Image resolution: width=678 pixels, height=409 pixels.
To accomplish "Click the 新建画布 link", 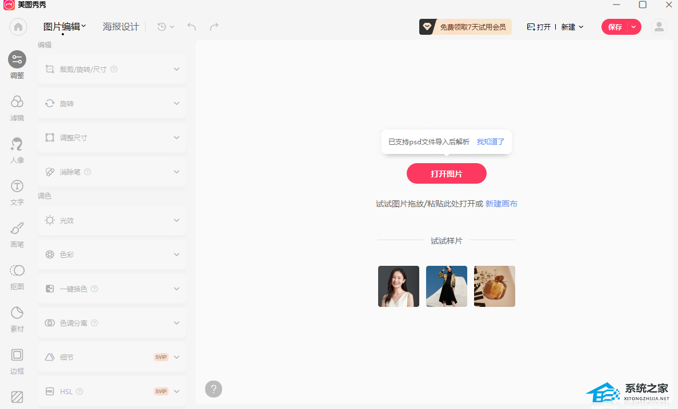I will click(x=501, y=204).
